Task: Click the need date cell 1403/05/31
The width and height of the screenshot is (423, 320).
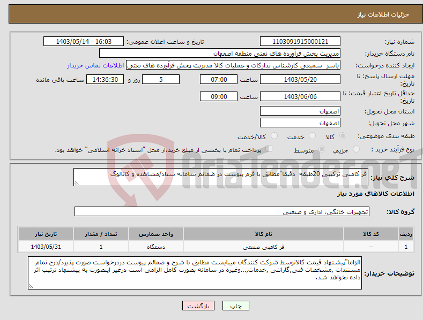Action: coord(46,247)
